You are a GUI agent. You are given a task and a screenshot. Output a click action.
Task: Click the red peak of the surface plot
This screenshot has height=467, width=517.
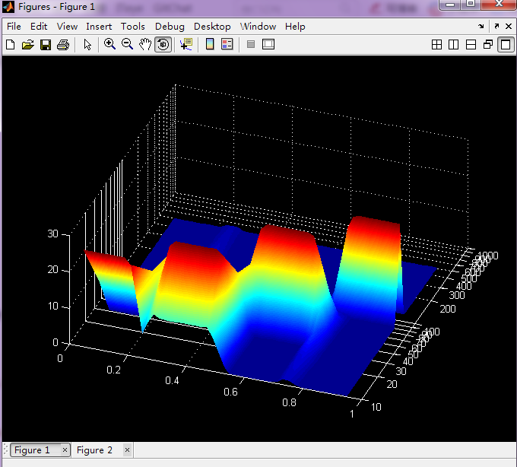click(x=373, y=222)
